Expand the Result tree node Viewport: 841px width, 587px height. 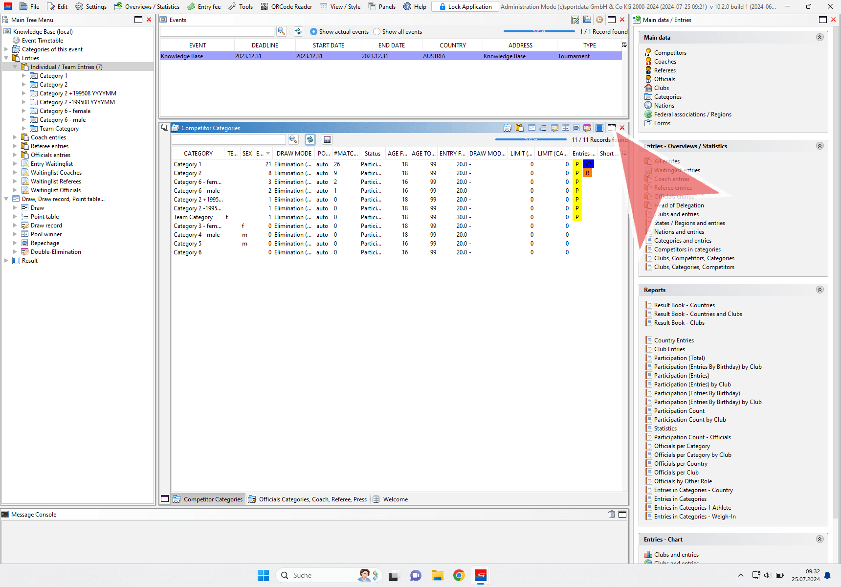(6, 261)
